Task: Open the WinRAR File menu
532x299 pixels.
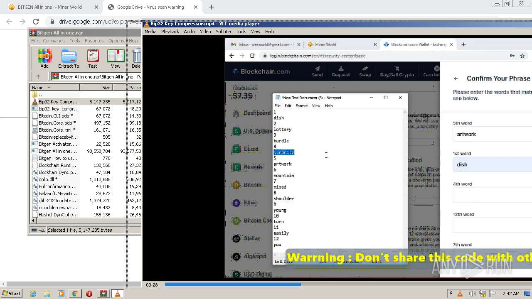Action: pyautogui.click(x=34, y=41)
